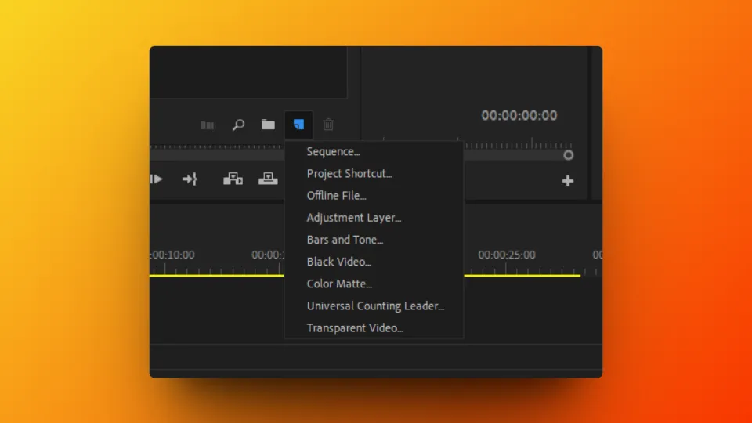Select Transparent Video... menu entry
Image resolution: width=752 pixels, height=423 pixels.
[374, 328]
